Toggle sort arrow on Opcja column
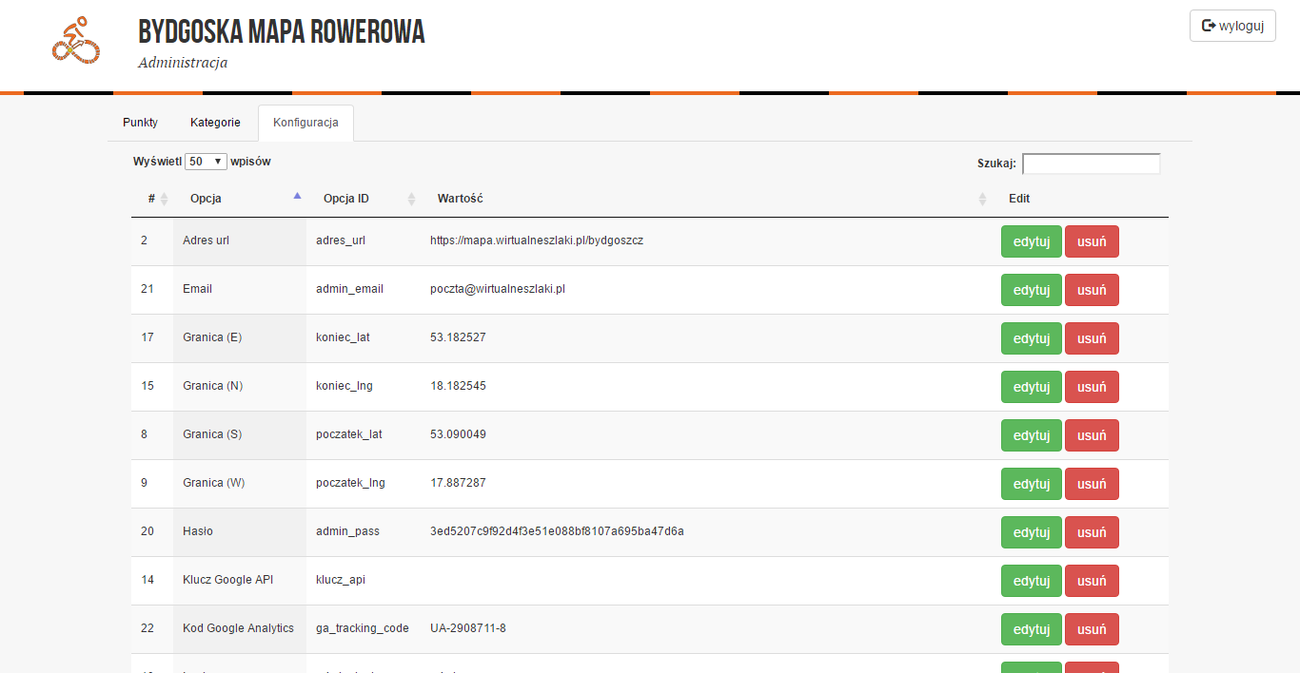The image size is (1300, 673). [x=297, y=197]
